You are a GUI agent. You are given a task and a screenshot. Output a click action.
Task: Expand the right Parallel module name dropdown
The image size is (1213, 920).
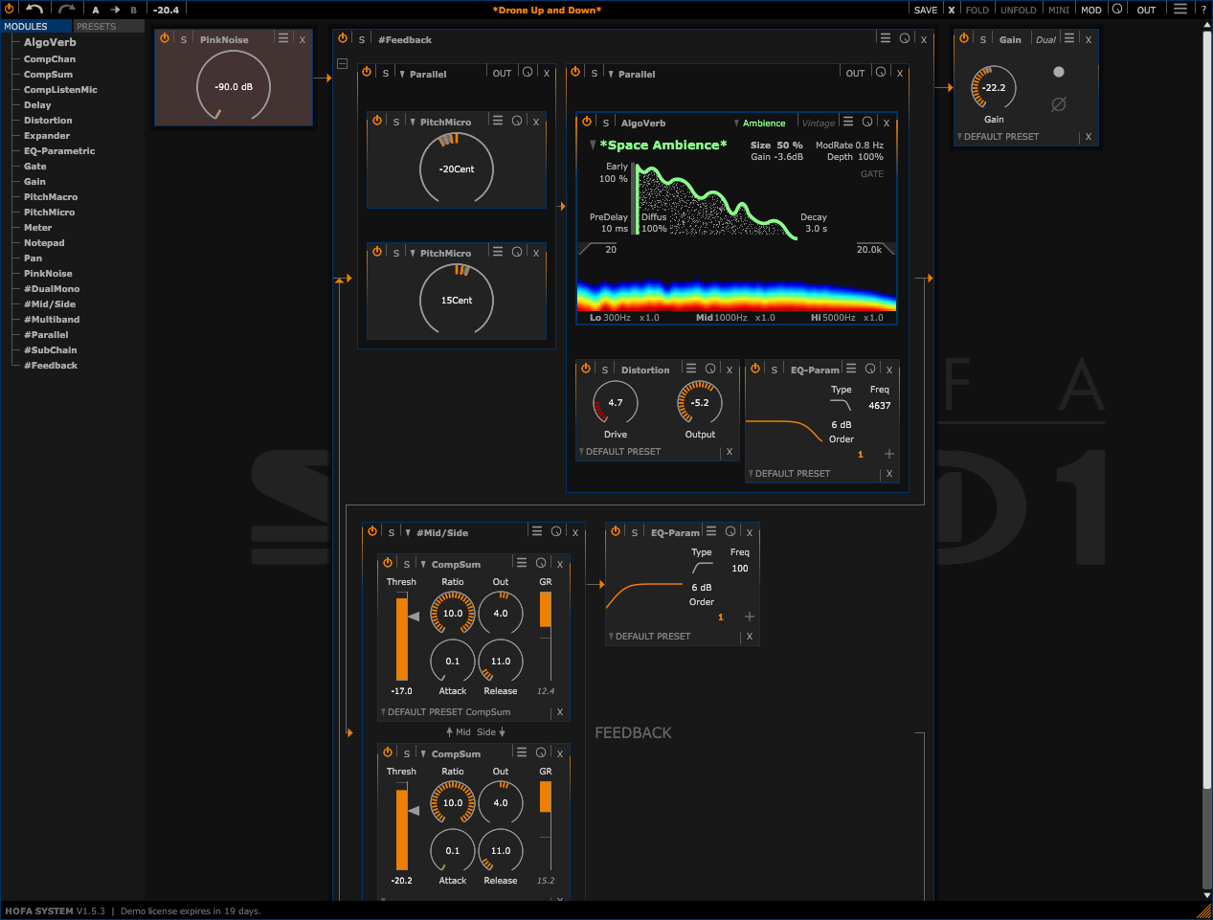tap(631, 74)
